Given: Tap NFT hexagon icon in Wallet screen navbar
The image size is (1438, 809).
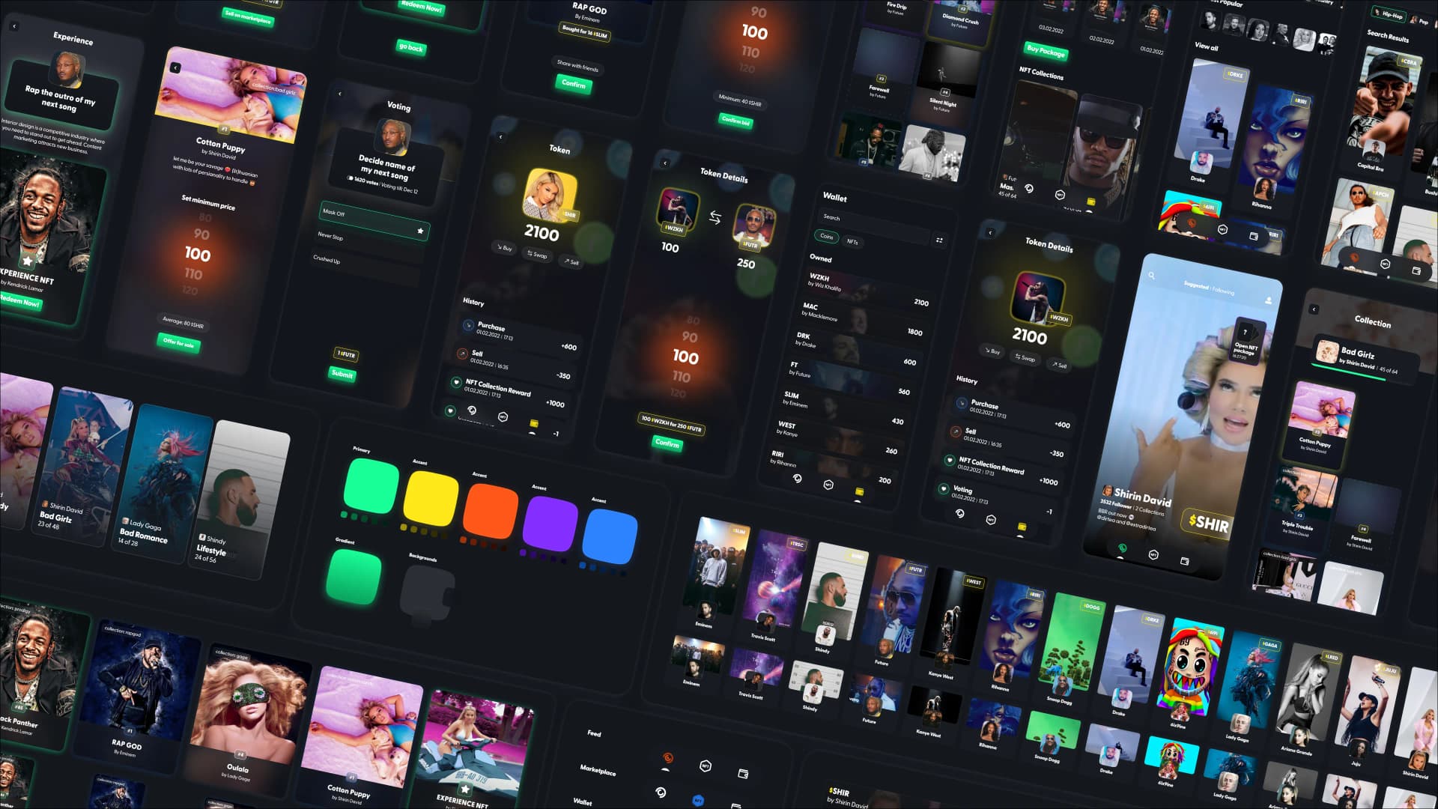Looking at the screenshot, I should point(828,485).
